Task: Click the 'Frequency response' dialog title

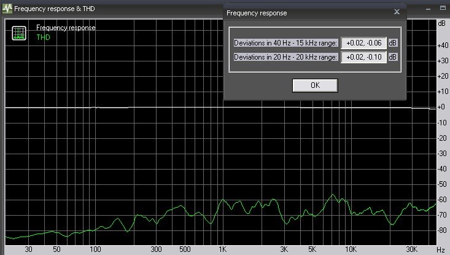Action: [x=257, y=13]
